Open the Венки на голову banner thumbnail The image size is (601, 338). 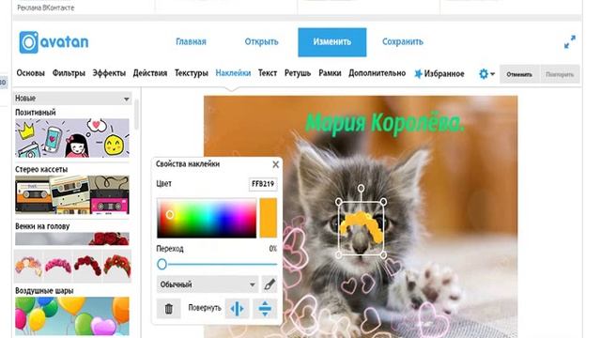pos(72,238)
